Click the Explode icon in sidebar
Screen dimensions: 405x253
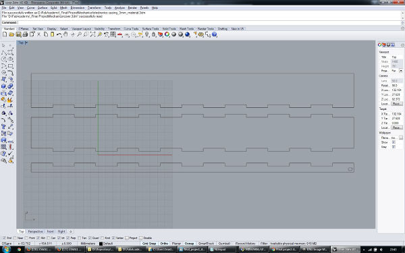point(10,100)
